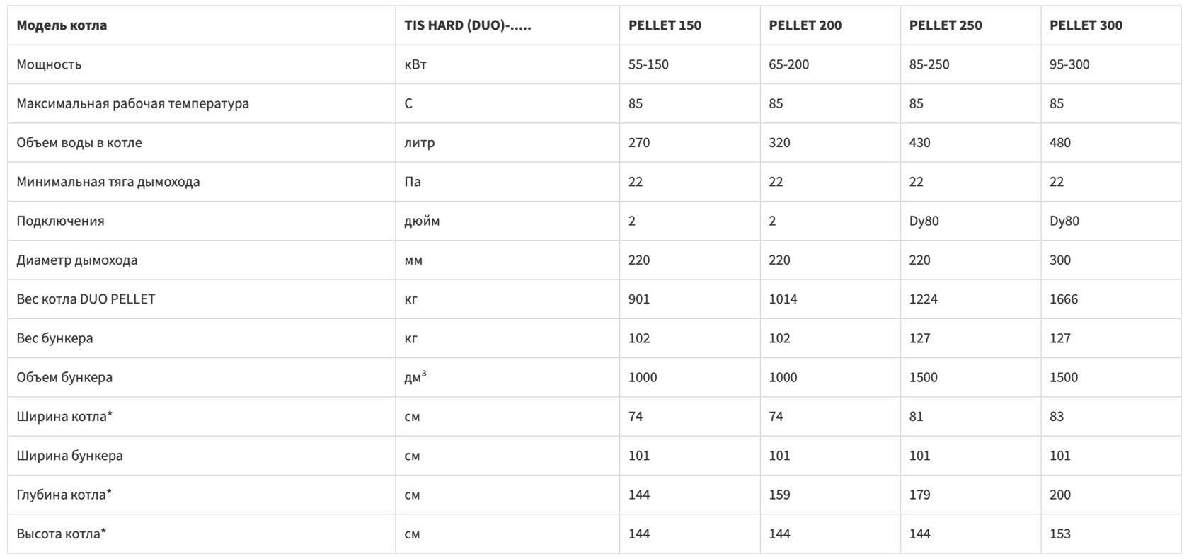Click the 'дюйм' unit cell
Viewport: 1189px width, 559px height.
(x=422, y=221)
